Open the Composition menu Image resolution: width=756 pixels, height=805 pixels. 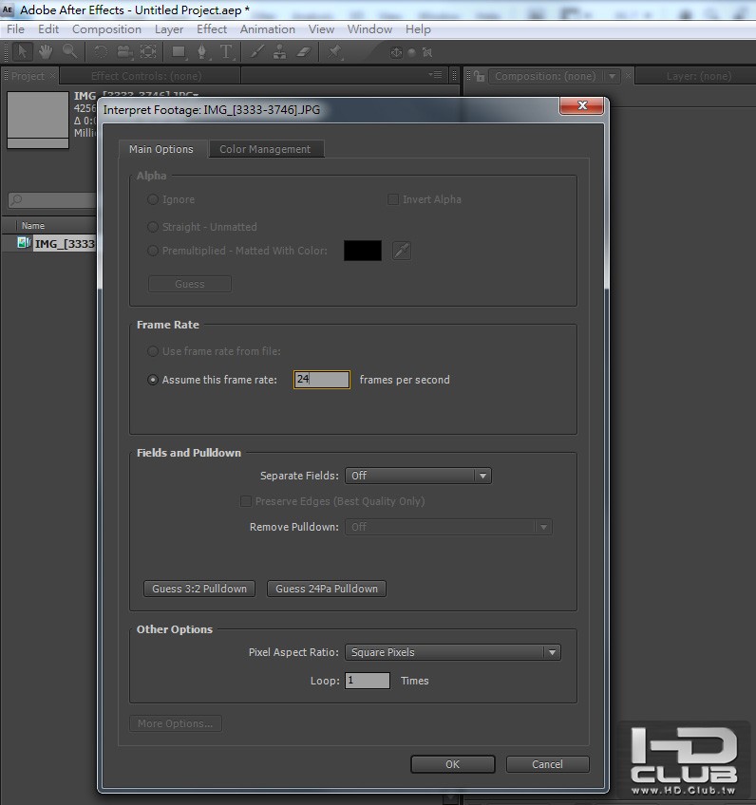(106, 29)
